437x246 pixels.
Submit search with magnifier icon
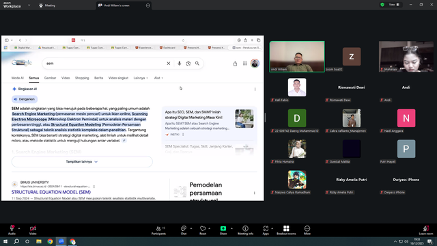[x=197, y=64]
